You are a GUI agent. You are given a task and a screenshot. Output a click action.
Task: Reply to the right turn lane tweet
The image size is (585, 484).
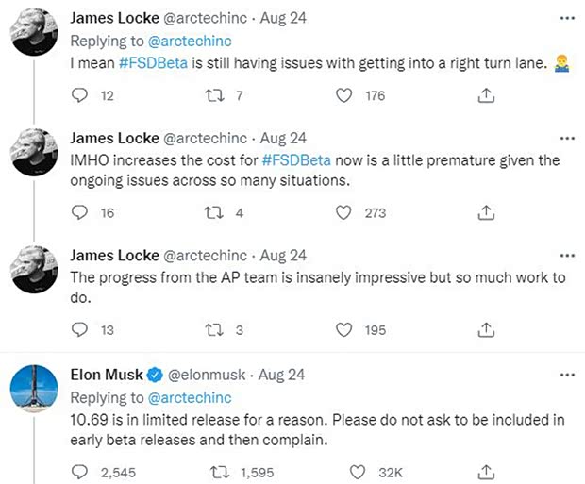coord(81,94)
